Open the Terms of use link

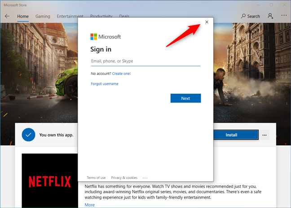point(96,178)
